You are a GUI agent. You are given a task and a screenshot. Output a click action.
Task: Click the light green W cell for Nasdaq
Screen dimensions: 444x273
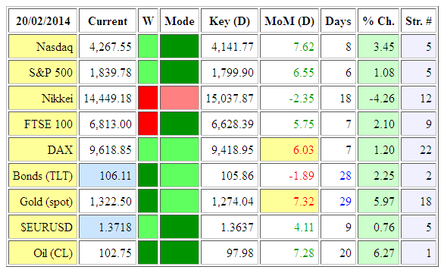[148, 46]
